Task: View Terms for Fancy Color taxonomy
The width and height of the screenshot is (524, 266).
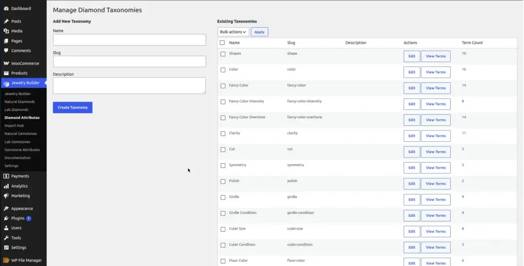Action: tap(435, 88)
